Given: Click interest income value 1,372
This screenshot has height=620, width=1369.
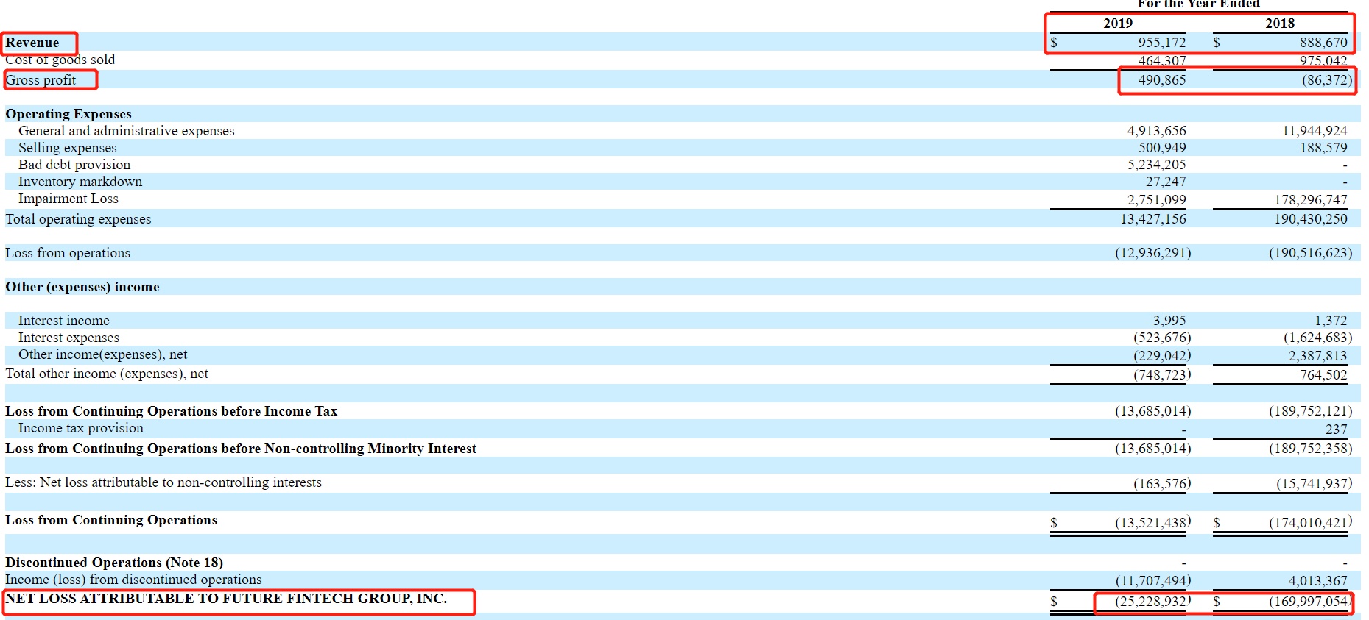Looking at the screenshot, I should coord(1331,321).
